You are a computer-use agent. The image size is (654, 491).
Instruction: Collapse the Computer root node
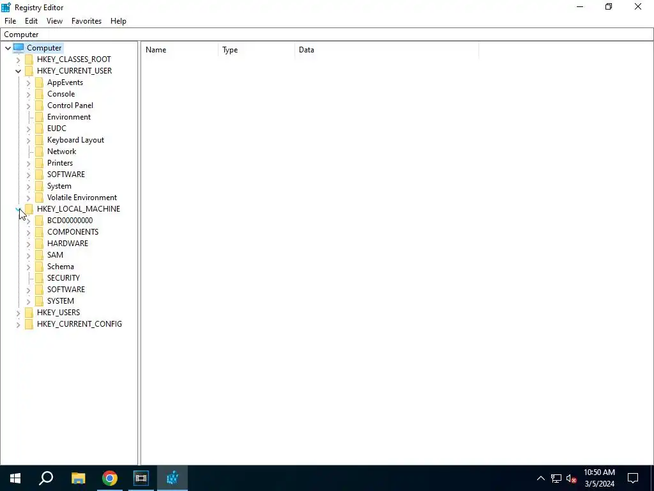[x=8, y=48]
